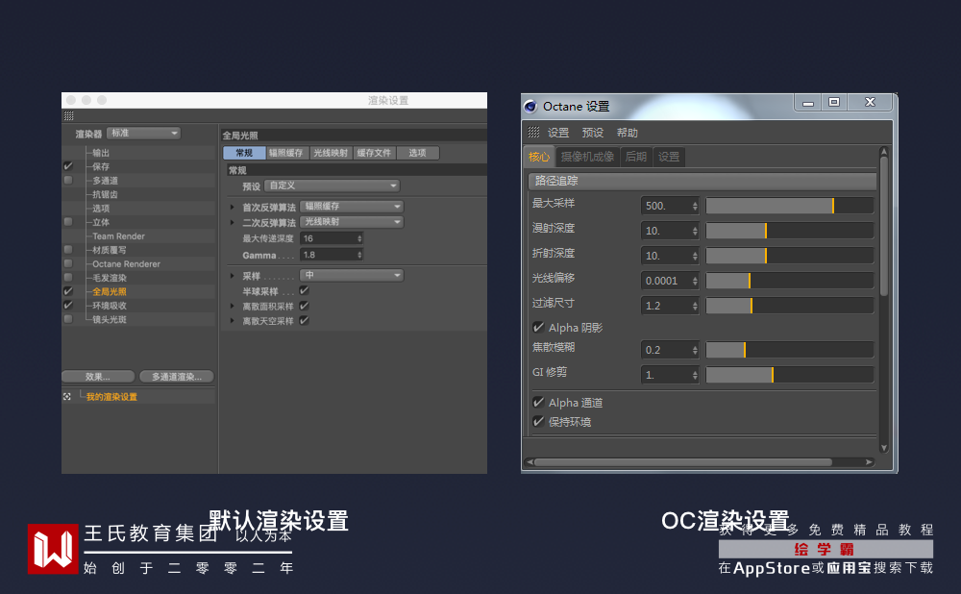This screenshot has width=961, height=594.
Task: Expand the 二次反弹算法 disclosure triangle
Action: point(233,223)
